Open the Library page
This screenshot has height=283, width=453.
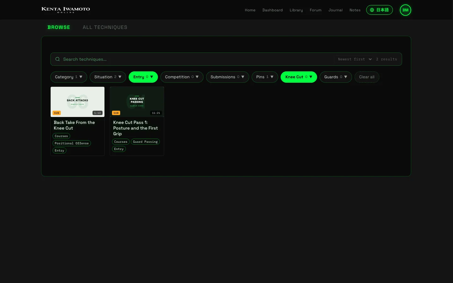(x=296, y=10)
